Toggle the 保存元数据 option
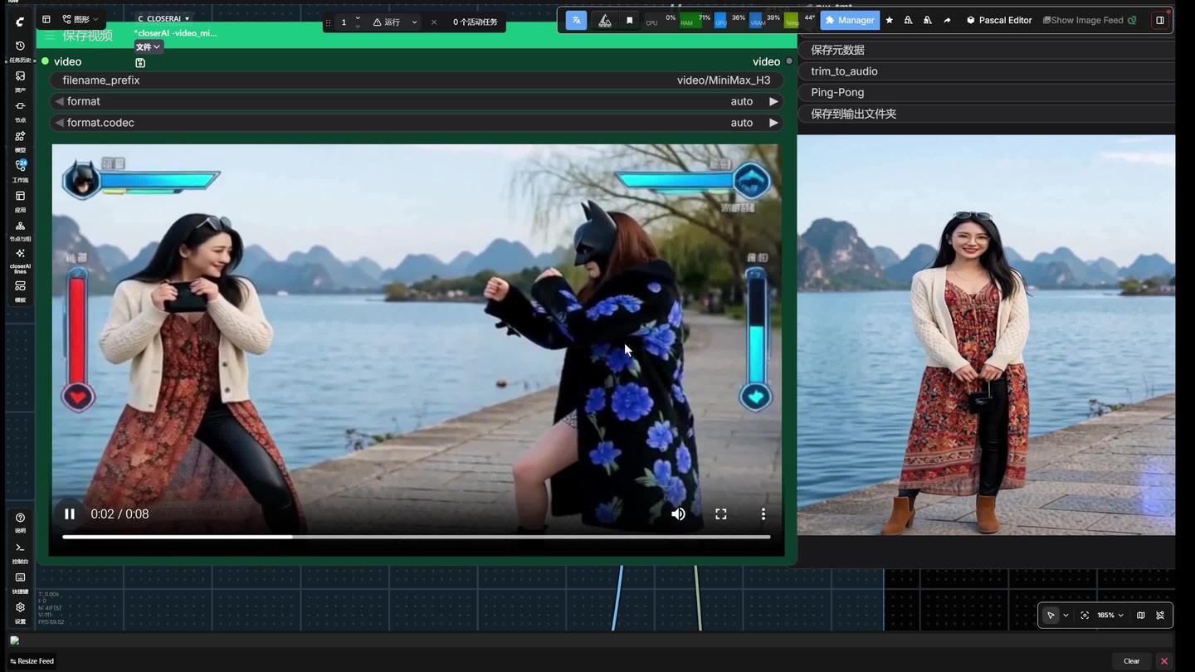 point(987,50)
